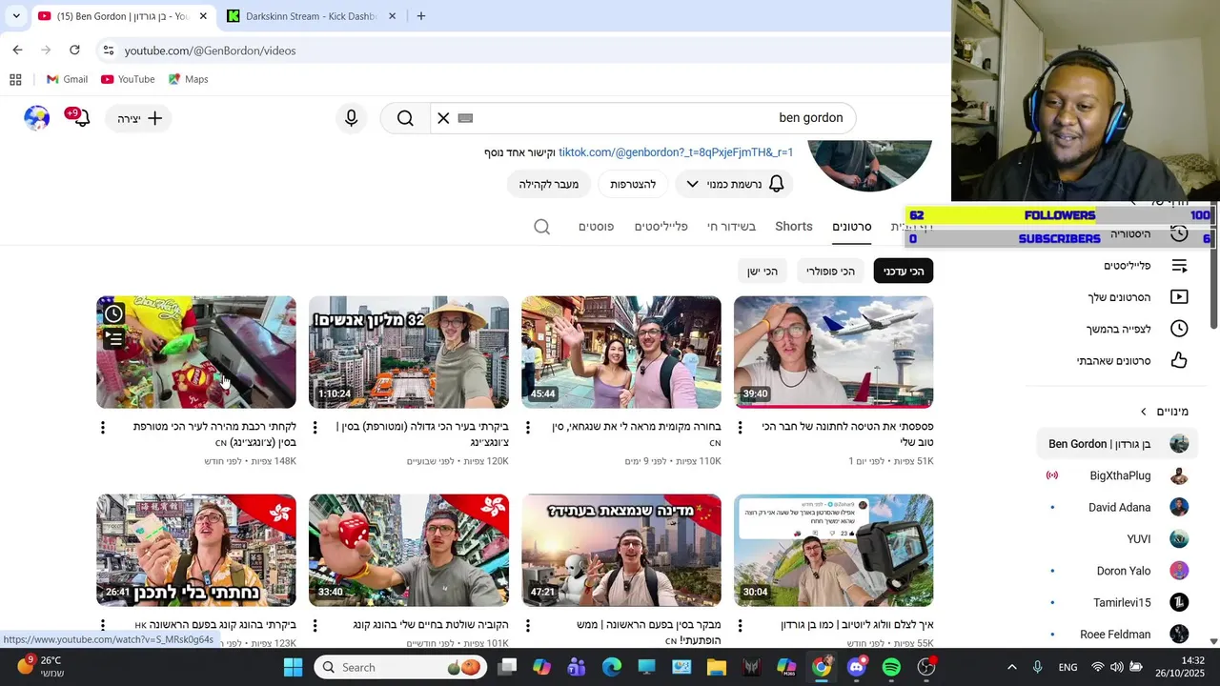Click the Windows taskbar Search box
The width and height of the screenshot is (1220, 686).
[402, 667]
